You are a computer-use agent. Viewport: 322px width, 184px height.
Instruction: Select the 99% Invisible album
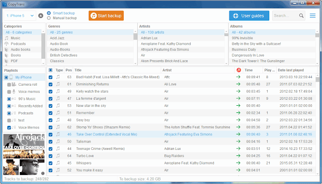click(273, 38)
